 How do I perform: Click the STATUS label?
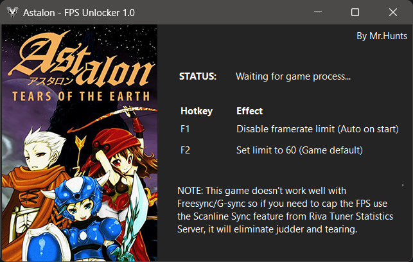(198, 76)
